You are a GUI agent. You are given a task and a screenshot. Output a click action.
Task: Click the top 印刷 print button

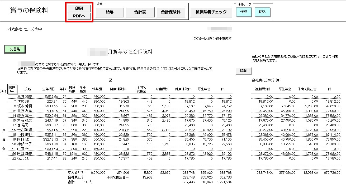point(79,8)
